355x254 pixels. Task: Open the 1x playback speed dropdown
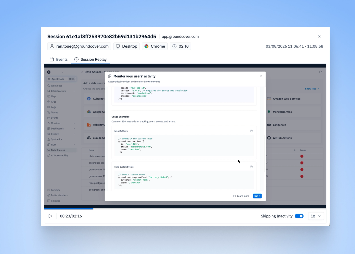pyautogui.click(x=316, y=216)
